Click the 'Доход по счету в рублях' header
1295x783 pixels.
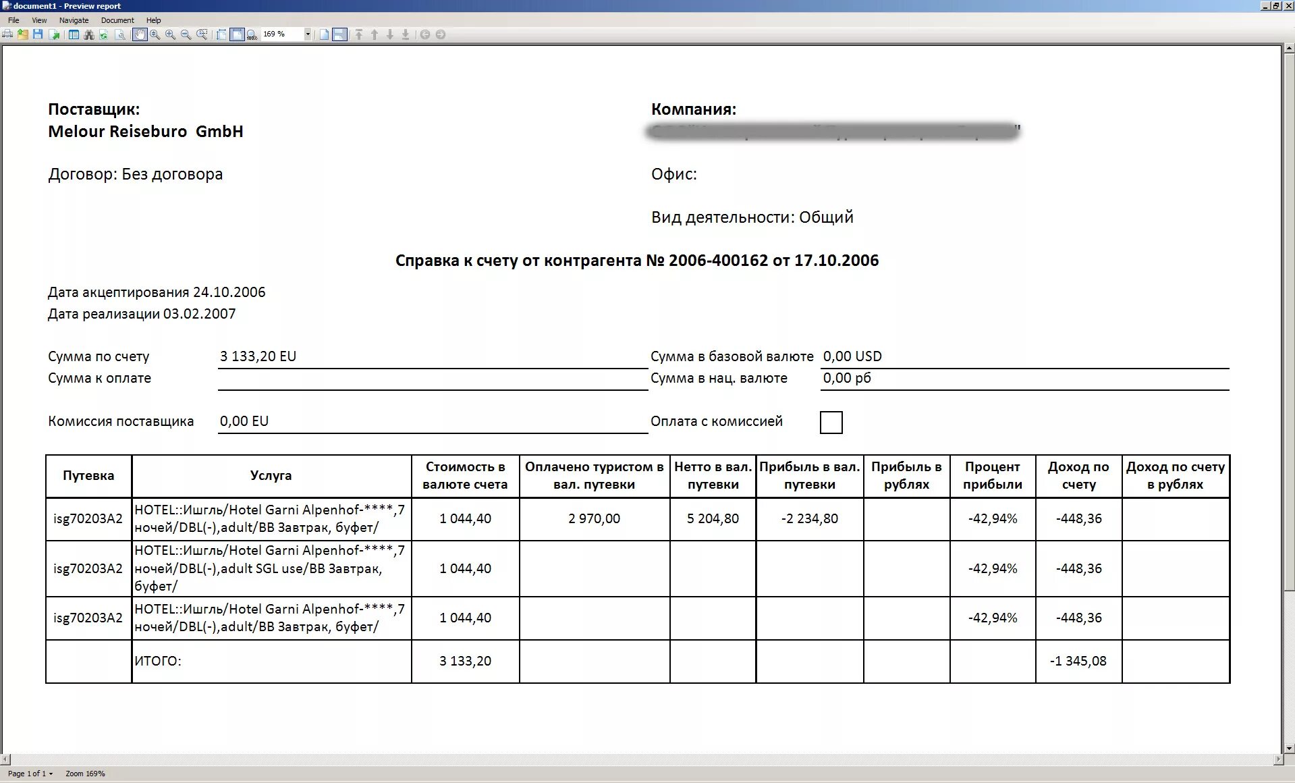pyautogui.click(x=1176, y=476)
